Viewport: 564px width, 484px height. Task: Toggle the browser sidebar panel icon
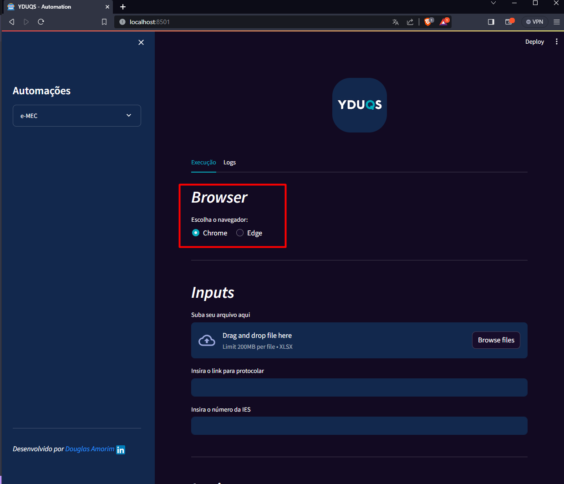491,22
